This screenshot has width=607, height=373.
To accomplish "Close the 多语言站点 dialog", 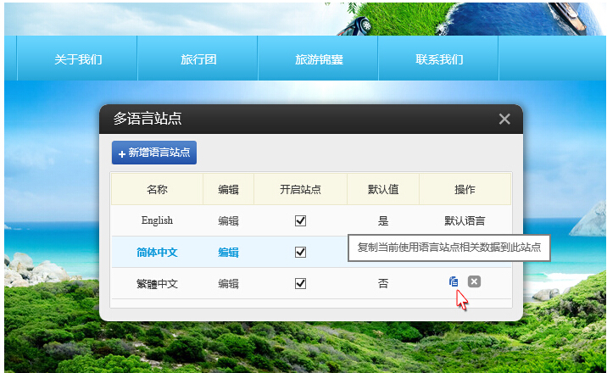I will 504,119.
